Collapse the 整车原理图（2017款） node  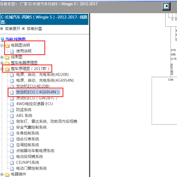1,69
